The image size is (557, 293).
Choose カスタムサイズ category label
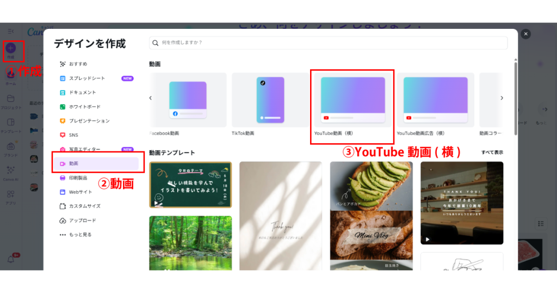[x=84, y=206]
